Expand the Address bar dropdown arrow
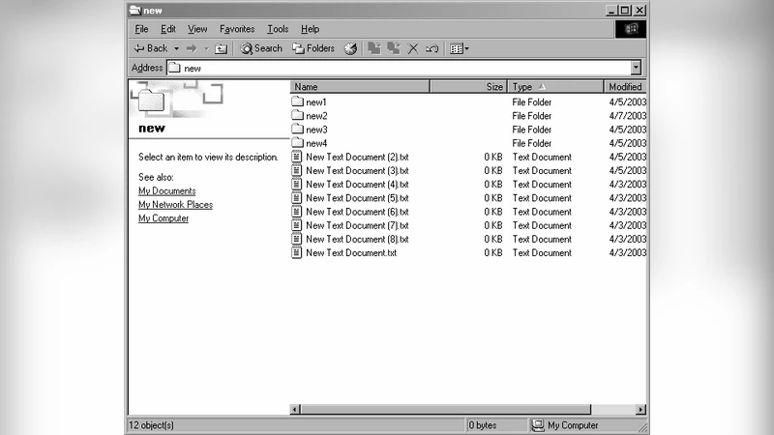This screenshot has width=774, height=435. point(636,68)
